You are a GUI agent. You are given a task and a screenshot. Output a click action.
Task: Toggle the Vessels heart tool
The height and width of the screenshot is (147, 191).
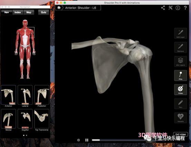(180, 118)
